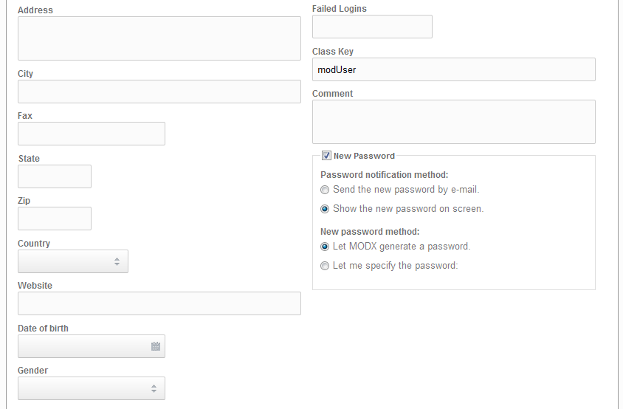Uncheck the New Password checkbox
Viewport: 623px width, 409px height.
tap(326, 156)
